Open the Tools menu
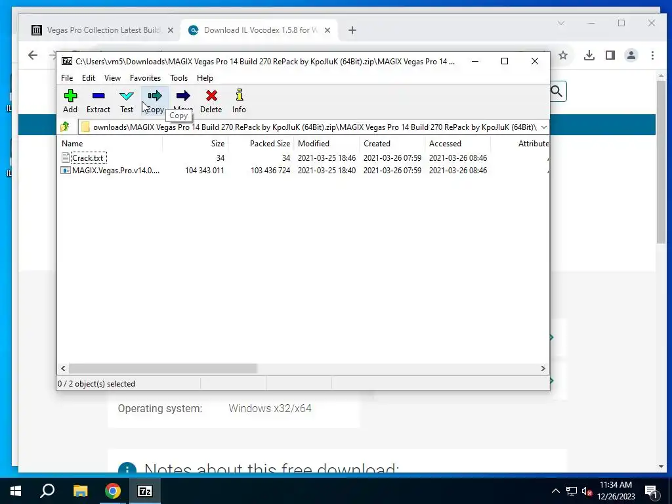Image resolution: width=672 pixels, height=504 pixels. tap(178, 78)
